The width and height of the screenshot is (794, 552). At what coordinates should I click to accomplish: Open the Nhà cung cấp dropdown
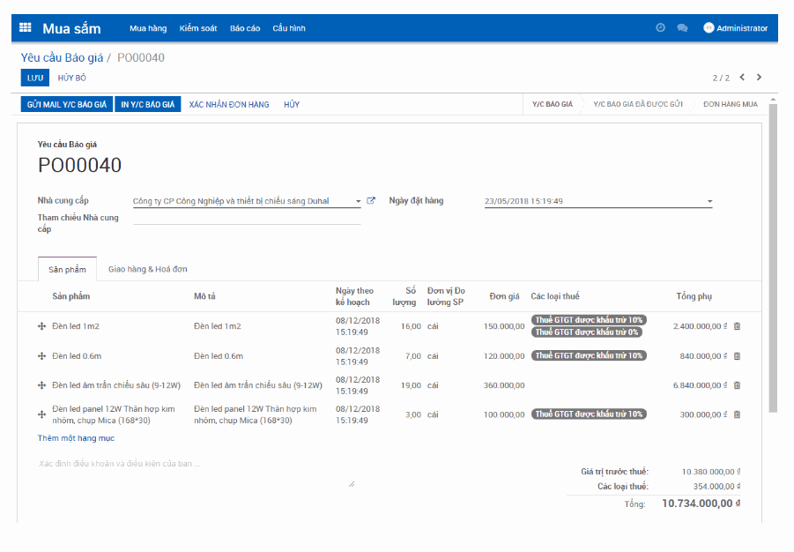pos(357,200)
